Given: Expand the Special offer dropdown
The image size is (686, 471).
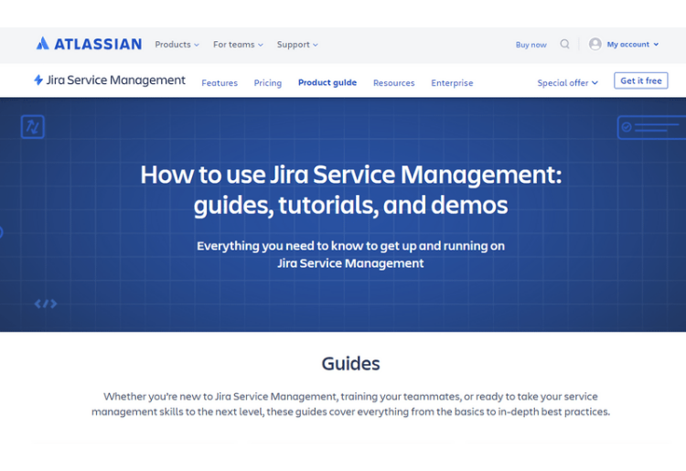Looking at the screenshot, I should click(x=567, y=82).
